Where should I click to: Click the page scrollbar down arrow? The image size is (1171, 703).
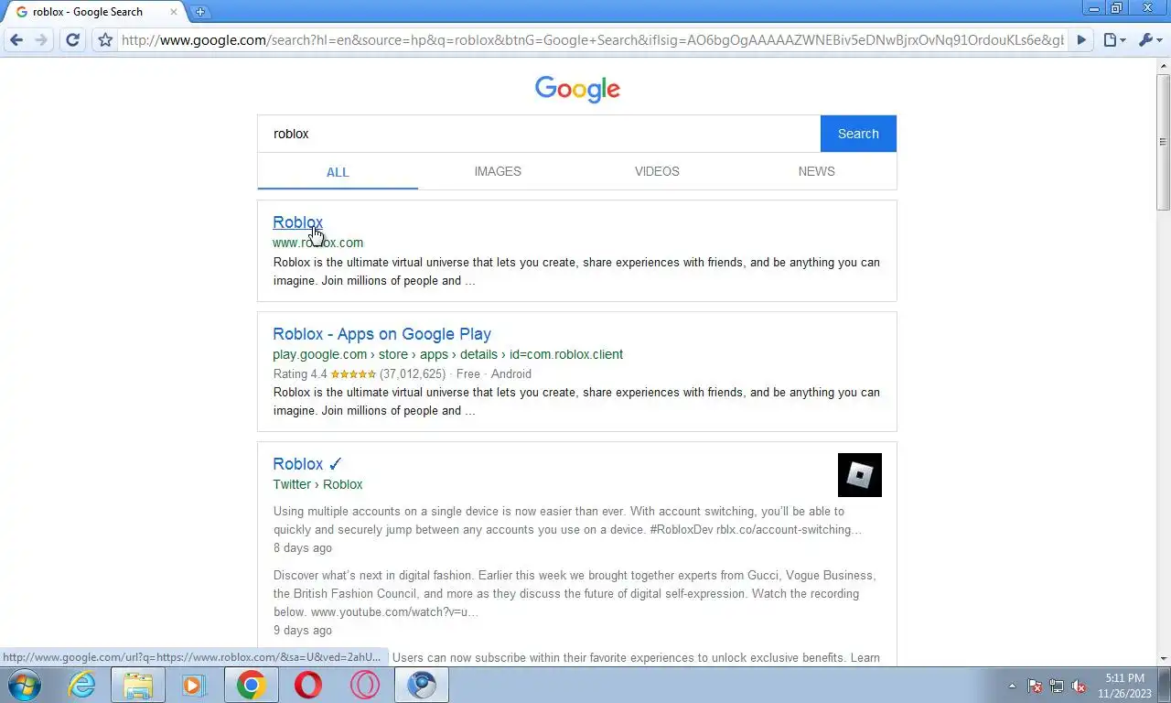tap(1163, 658)
